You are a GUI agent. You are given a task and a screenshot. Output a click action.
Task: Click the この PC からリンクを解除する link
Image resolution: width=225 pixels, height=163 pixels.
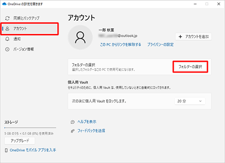(x=121, y=44)
